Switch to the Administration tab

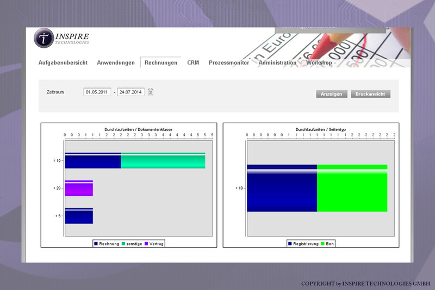277,62
